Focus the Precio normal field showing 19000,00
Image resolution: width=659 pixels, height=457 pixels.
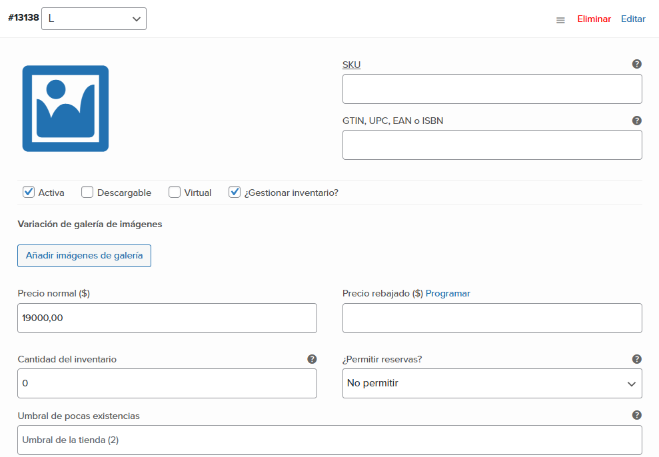click(167, 318)
